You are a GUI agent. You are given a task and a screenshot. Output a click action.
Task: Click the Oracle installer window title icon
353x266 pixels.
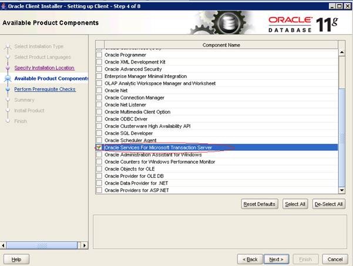(6, 6)
